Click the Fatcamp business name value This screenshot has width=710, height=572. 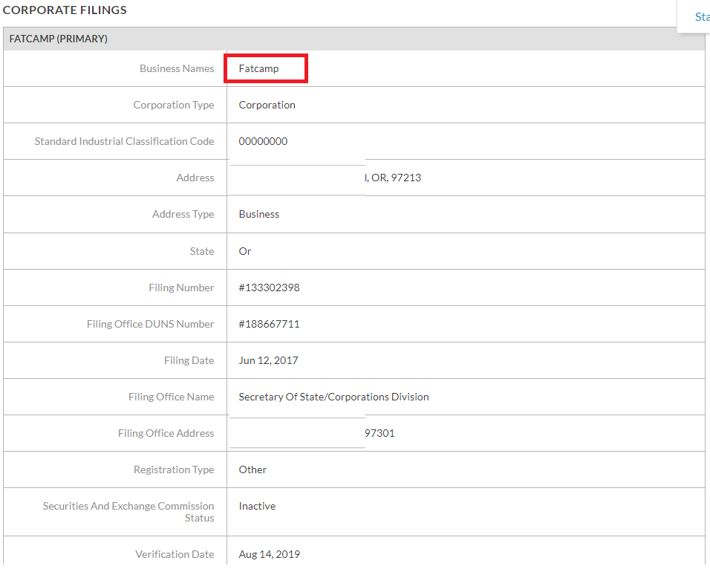tap(258, 68)
